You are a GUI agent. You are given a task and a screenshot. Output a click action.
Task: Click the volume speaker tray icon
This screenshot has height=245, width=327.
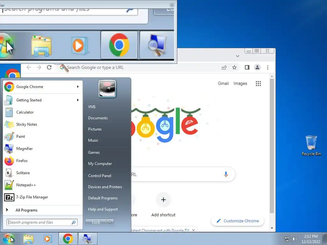295,239
